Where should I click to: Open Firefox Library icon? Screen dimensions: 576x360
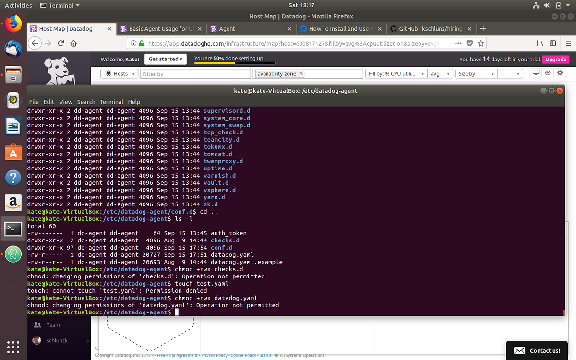click(x=540, y=43)
